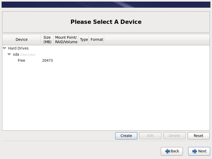Click the Size (MB) column header
Viewport: 212px width, 159px height.
point(47,39)
